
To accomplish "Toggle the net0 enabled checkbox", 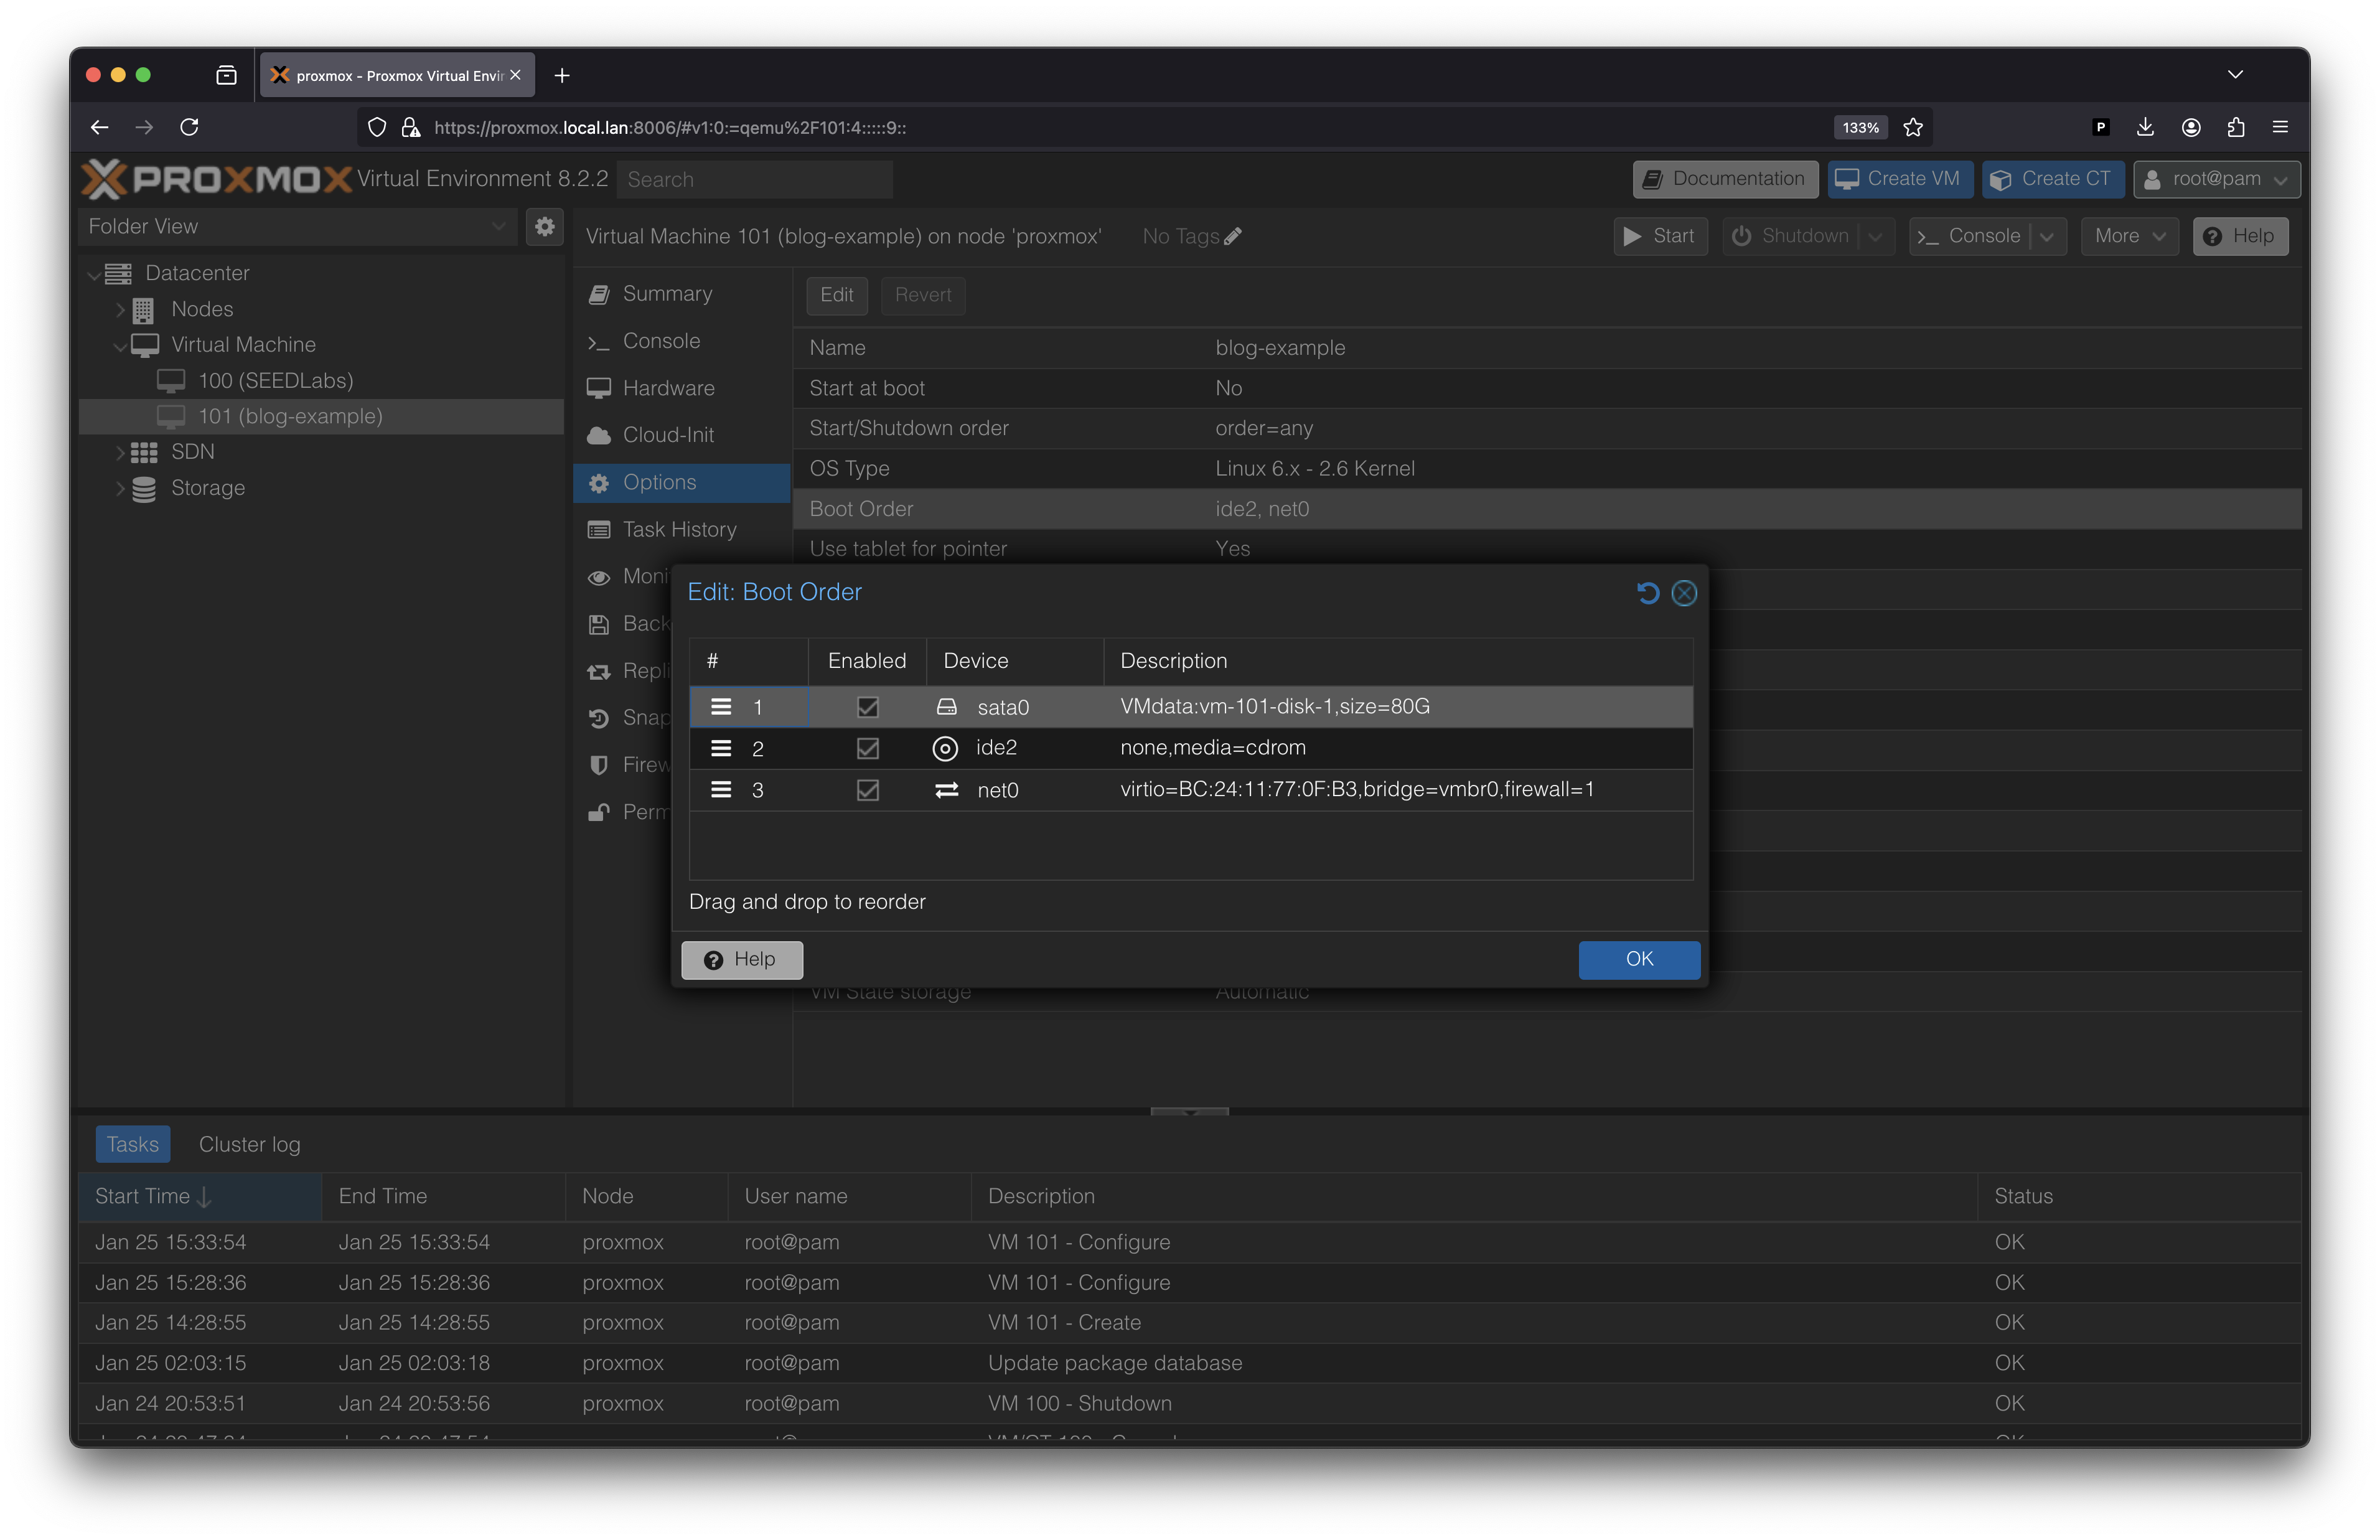I will [868, 790].
